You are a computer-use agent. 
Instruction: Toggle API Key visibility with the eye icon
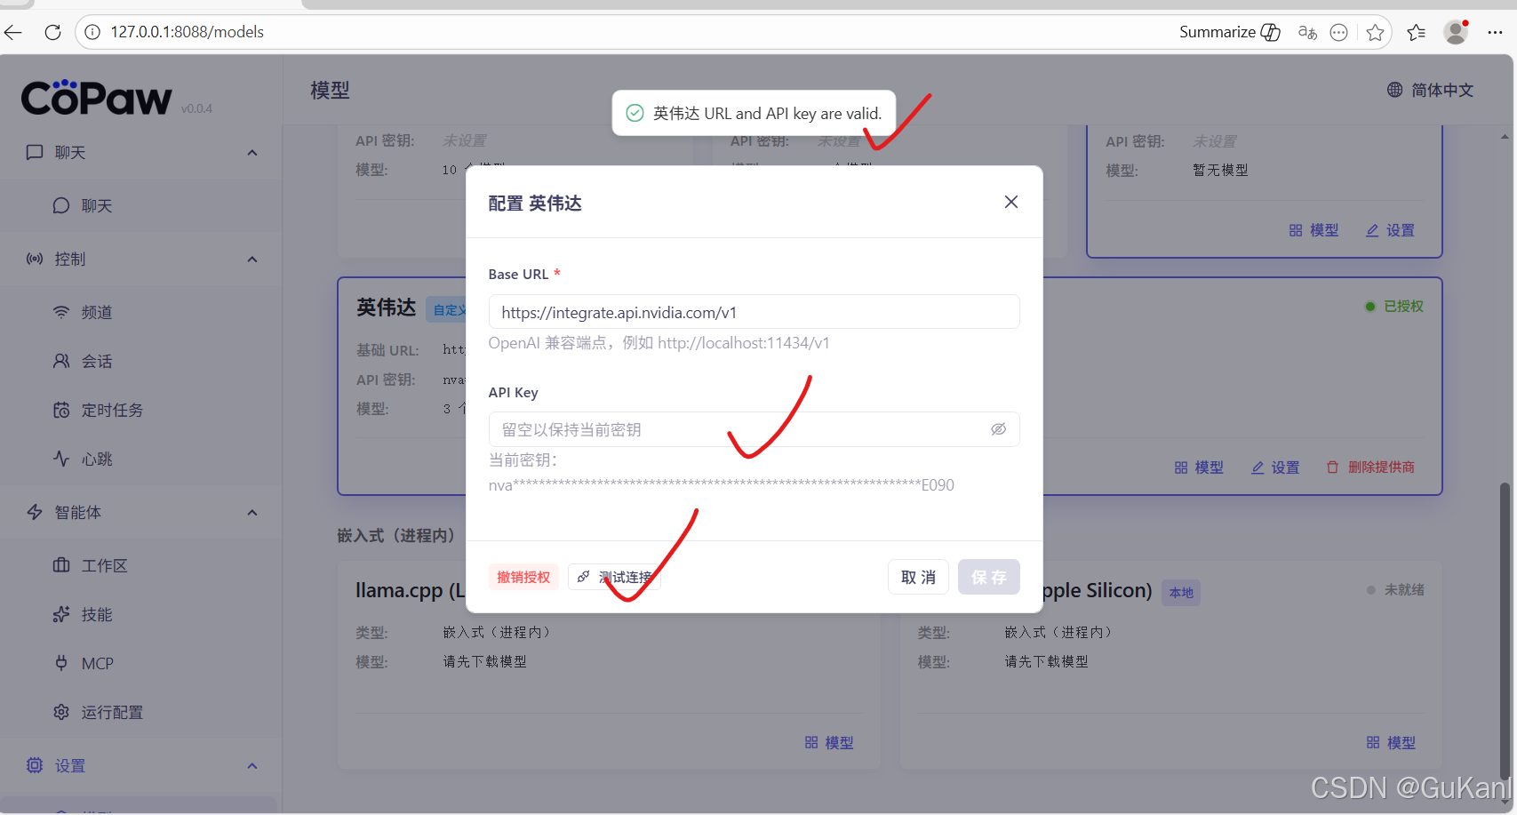(x=998, y=428)
